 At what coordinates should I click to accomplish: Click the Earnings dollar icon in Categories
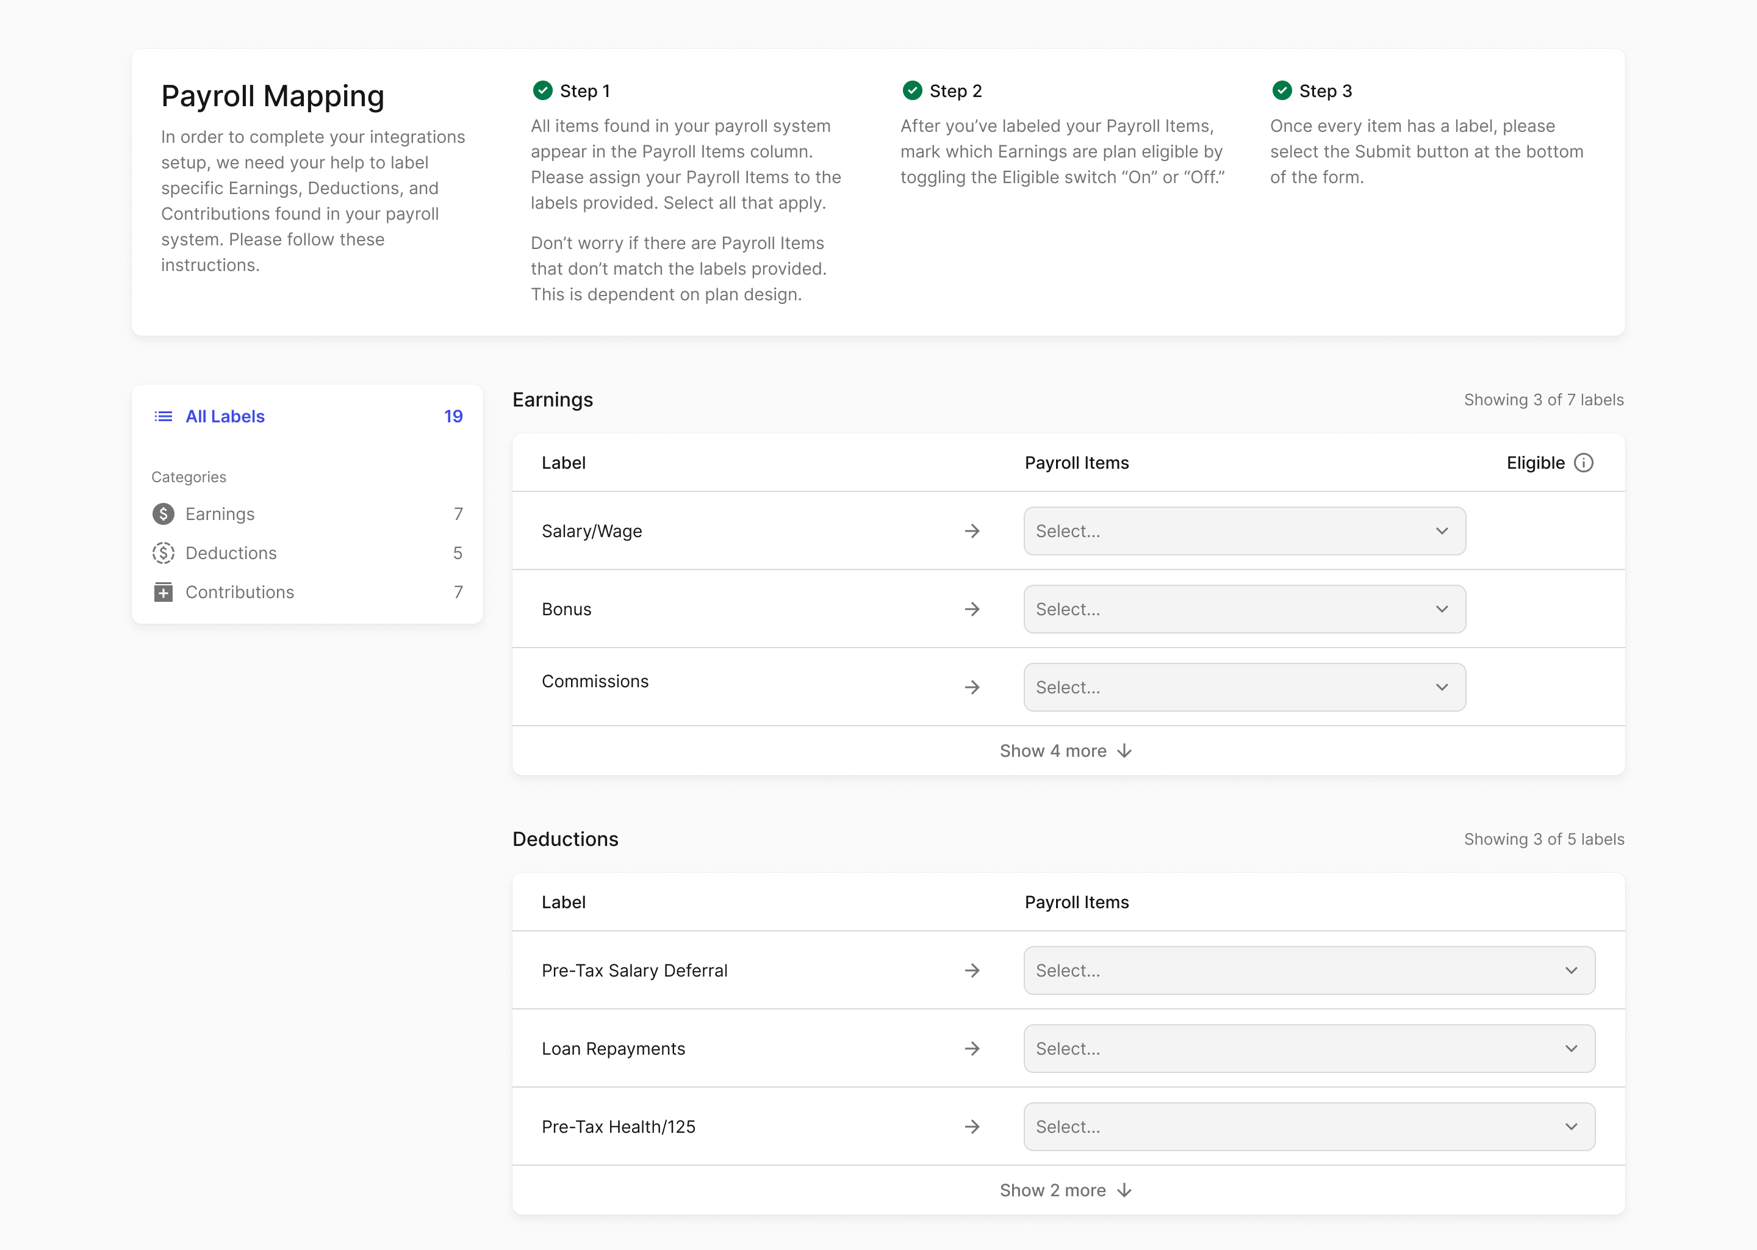click(163, 514)
